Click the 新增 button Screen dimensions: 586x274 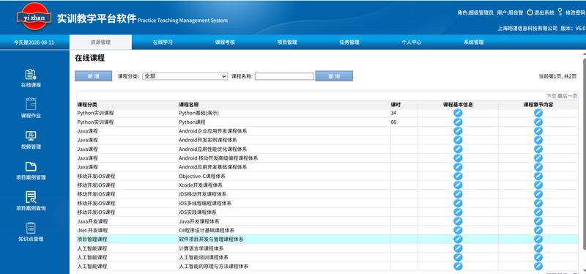94,76
